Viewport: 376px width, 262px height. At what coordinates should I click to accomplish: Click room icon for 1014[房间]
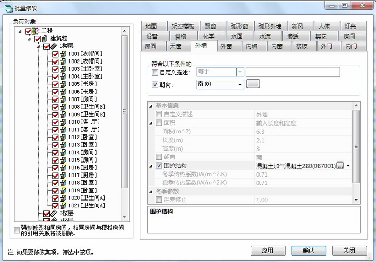(x=63, y=153)
